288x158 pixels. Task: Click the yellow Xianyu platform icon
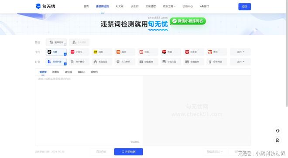95,52
